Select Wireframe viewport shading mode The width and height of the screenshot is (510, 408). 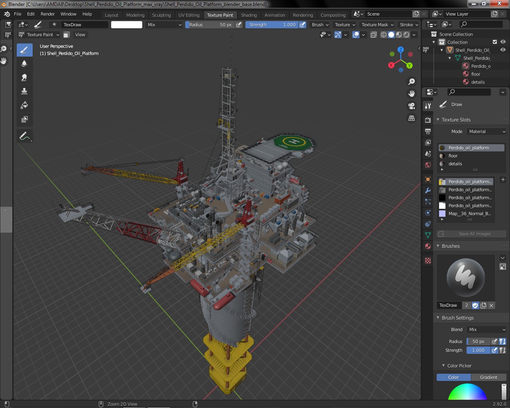click(384, 35)
